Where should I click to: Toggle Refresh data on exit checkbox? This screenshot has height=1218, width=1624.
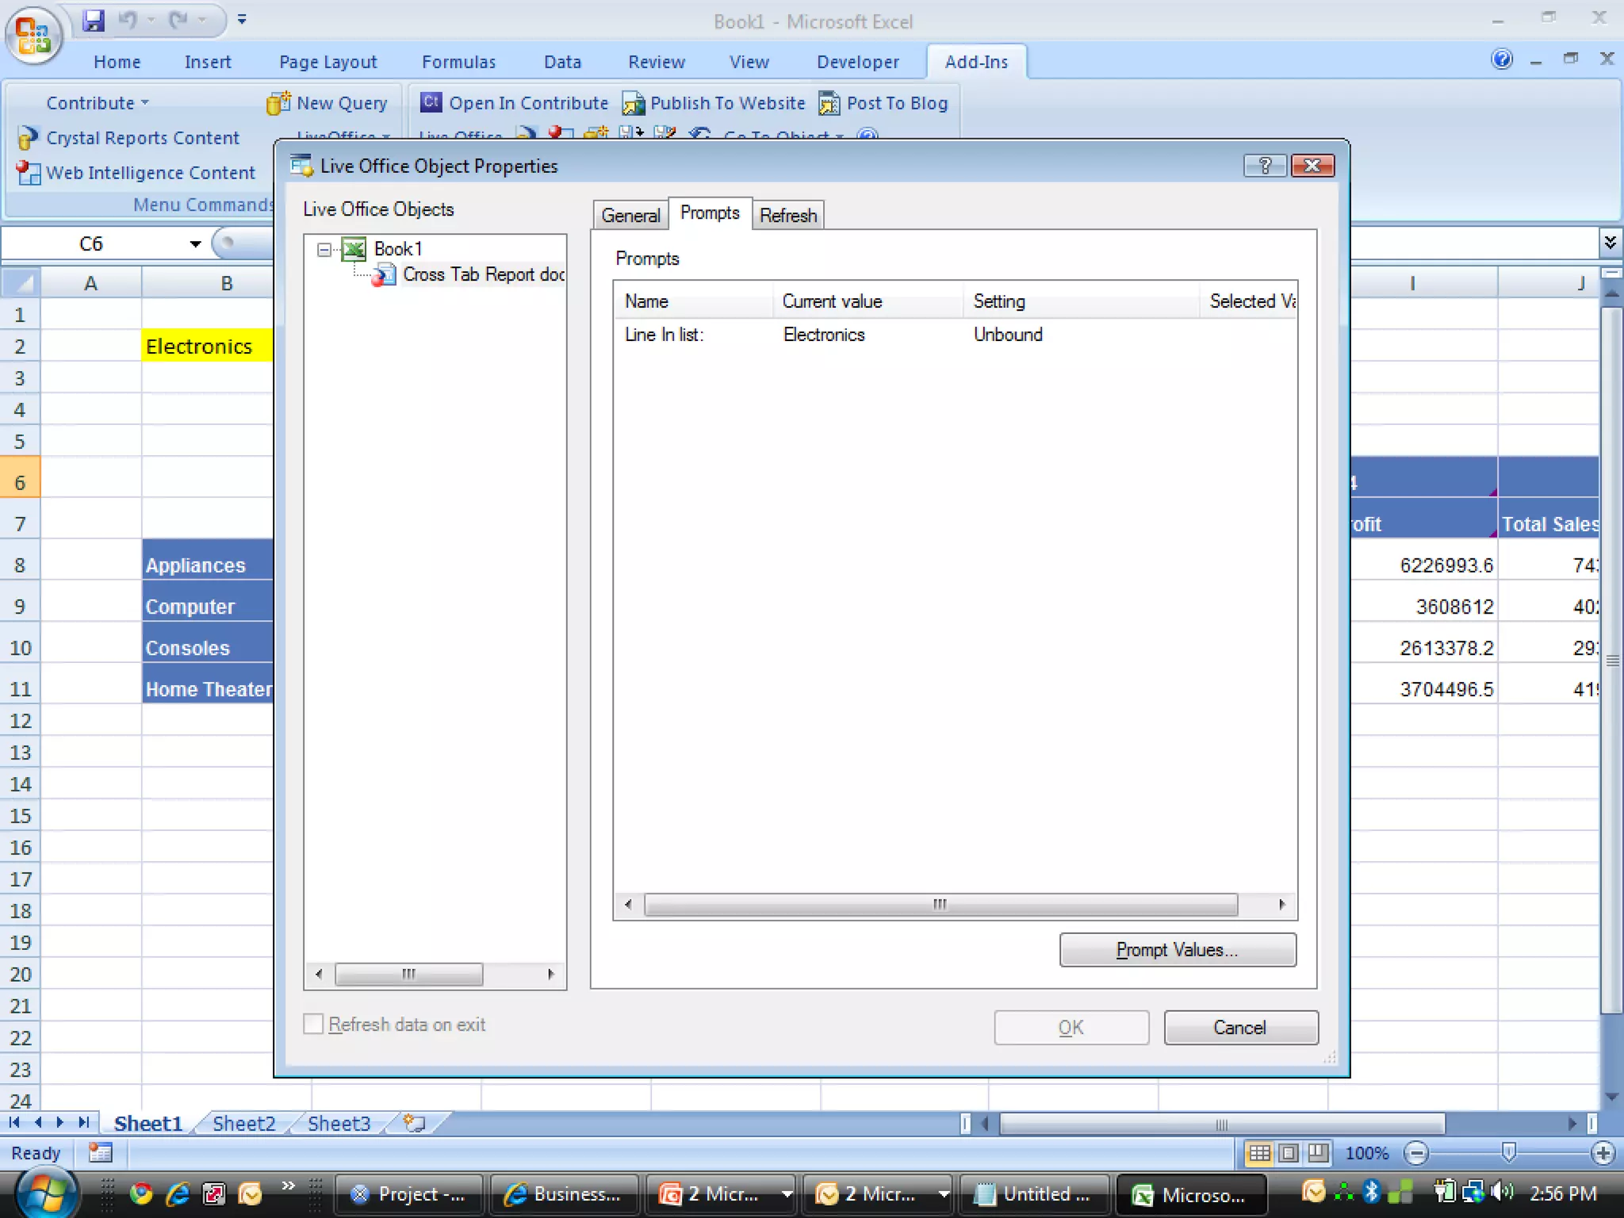click(314, 1025)
